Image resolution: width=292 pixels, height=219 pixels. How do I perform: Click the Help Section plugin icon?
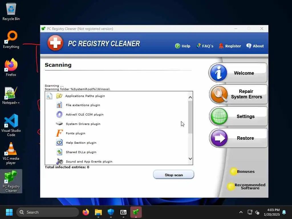tap(59, 143)
